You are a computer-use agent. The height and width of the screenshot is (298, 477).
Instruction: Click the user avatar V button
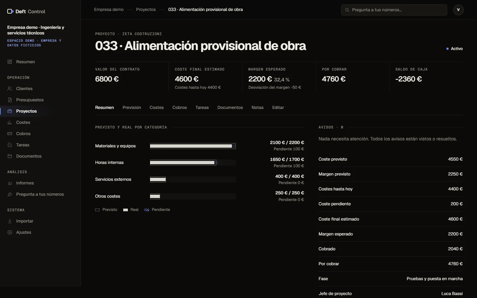coord(458,10)
